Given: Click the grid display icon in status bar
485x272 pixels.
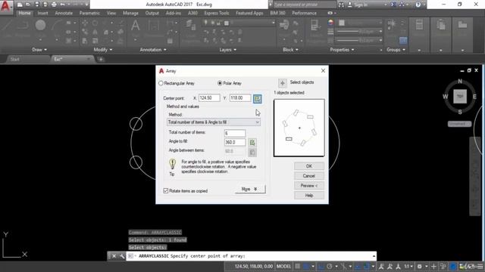Looking at the screenshot, I should [x=297, y=266].
